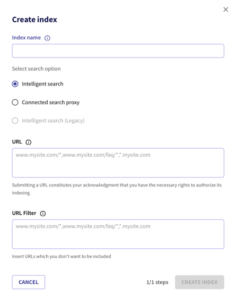
Task: Click the Create Index button
Action: tap(199, 282)
